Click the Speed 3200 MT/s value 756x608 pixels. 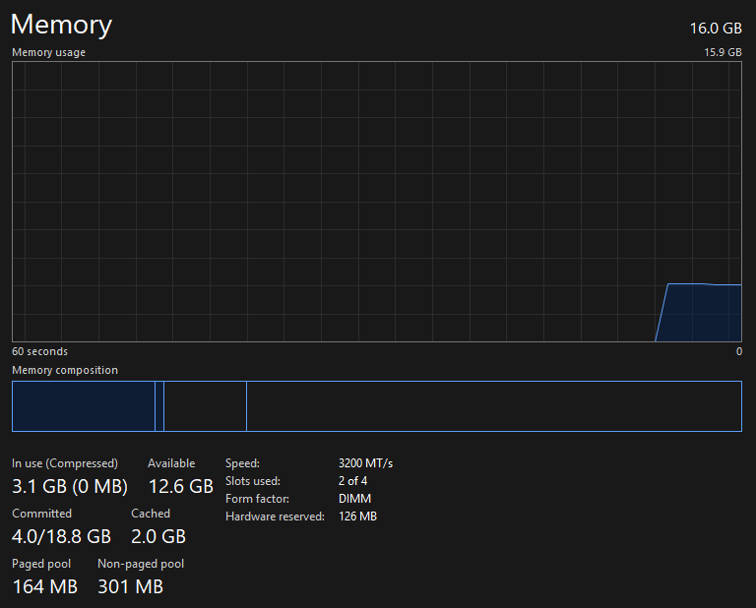(365, 463)
